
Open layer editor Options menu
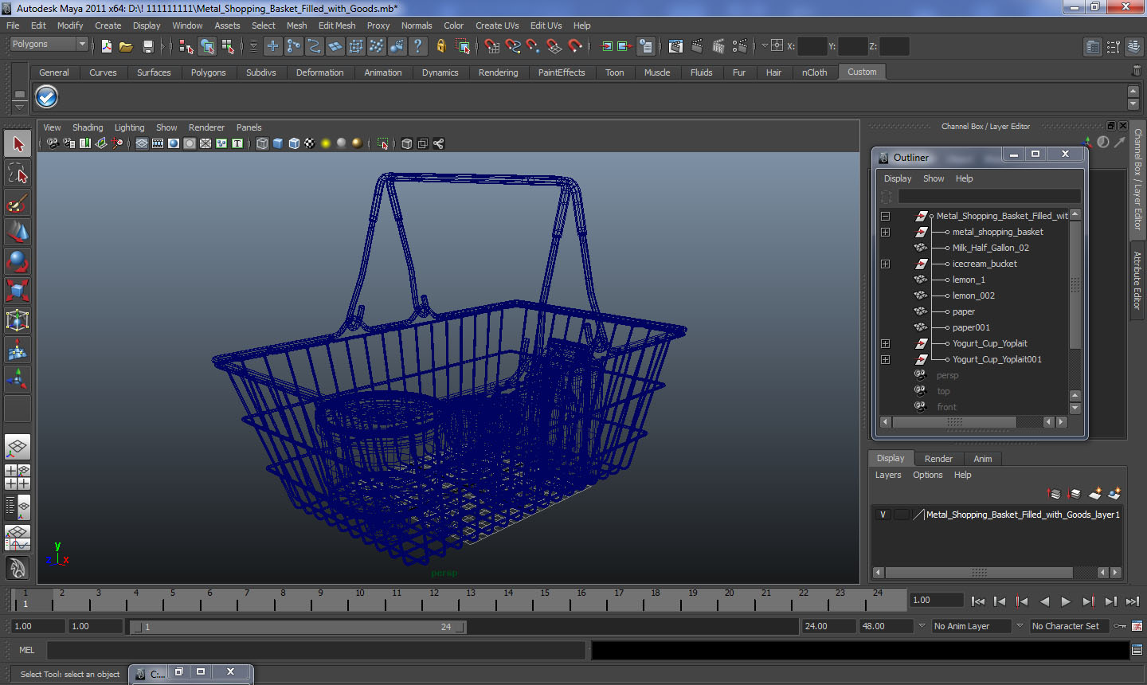[x=927, y=475]
